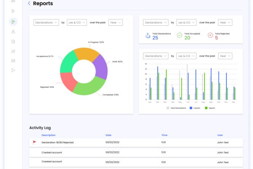253x169 pixels.
Task: Sort by Date column header
Action: [108, 135]
